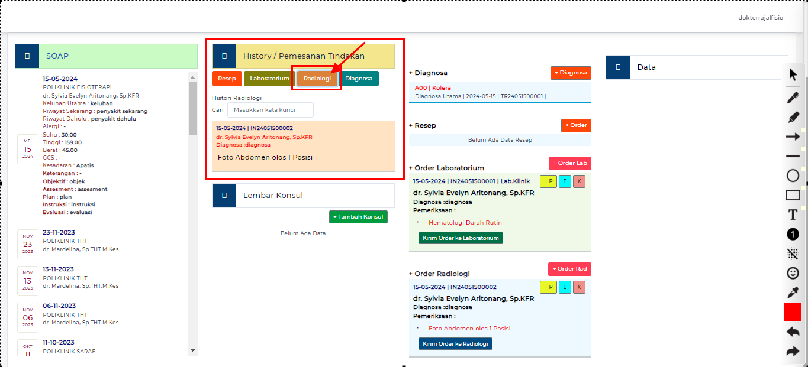Open the Diagnosa tab in Pemesanan Tindakan
Image resolution: width=808 pixels, height=367 pixels.
tap(360, 77)
